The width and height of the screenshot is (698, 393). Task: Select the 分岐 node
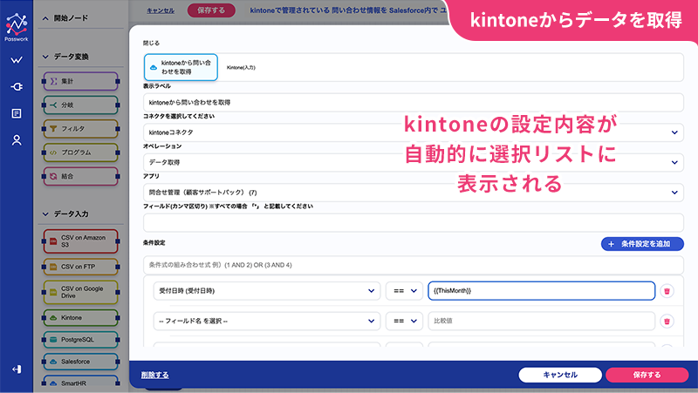80,105
